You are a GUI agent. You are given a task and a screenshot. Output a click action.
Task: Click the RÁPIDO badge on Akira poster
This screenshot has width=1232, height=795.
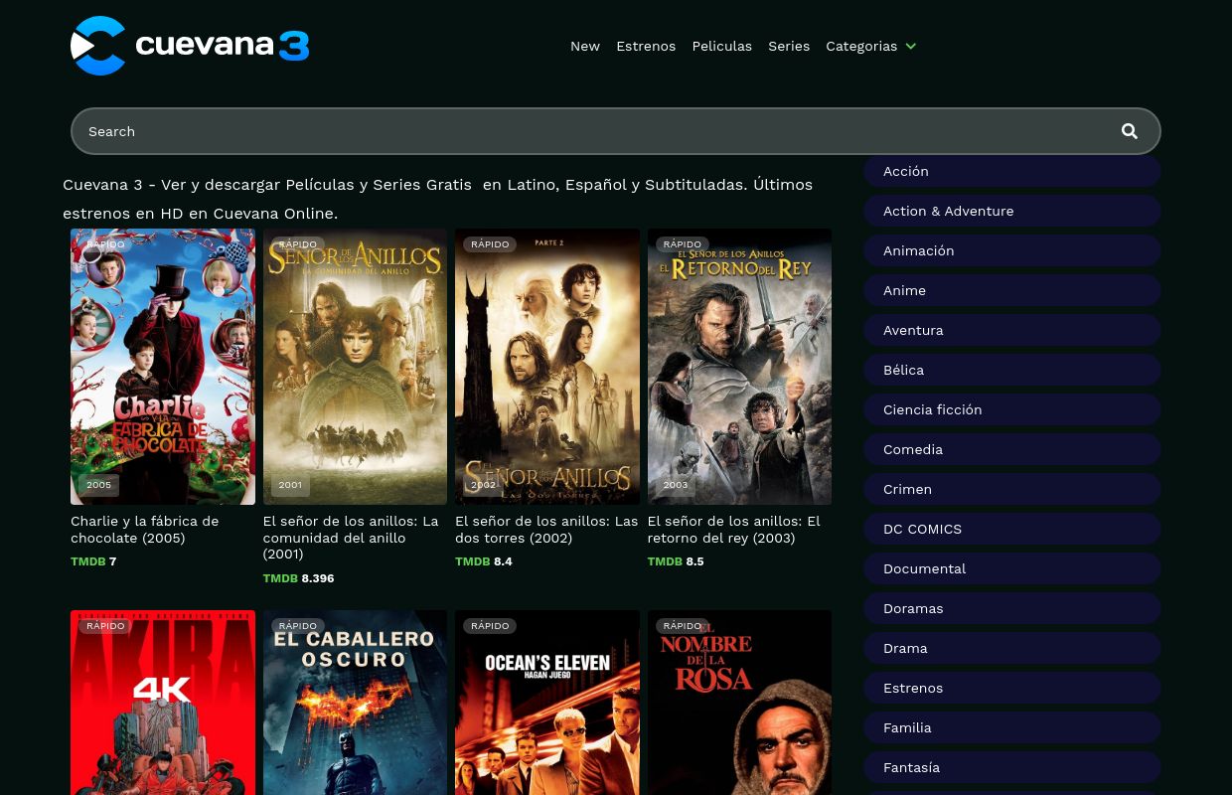click(x=105, y=626)
